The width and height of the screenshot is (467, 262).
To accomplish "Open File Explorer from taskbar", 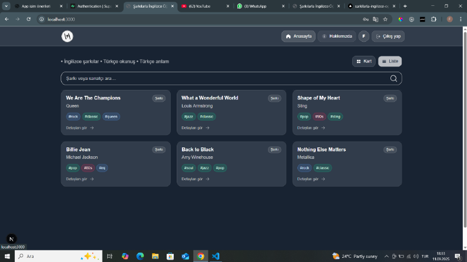I will (x=155, y=256).
